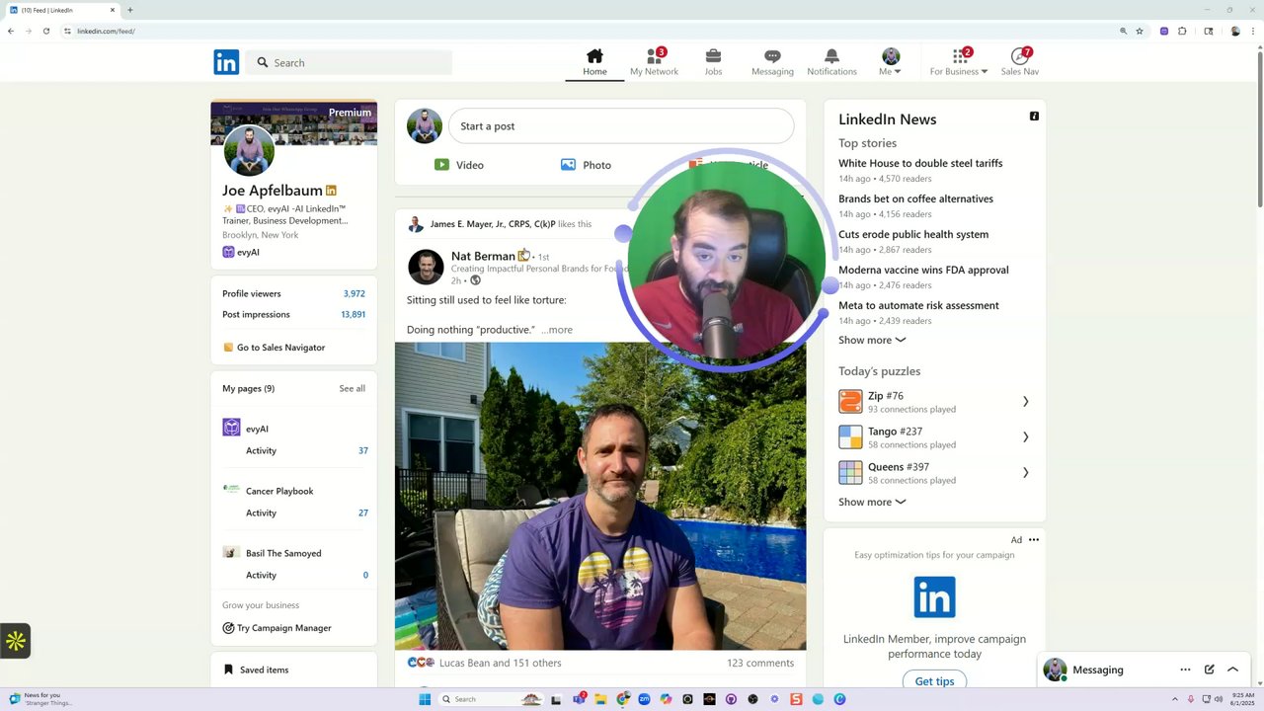Screen dimensions: 1264x711
Task: Open the Windows Start menu
Action: [x=425, y=699]
